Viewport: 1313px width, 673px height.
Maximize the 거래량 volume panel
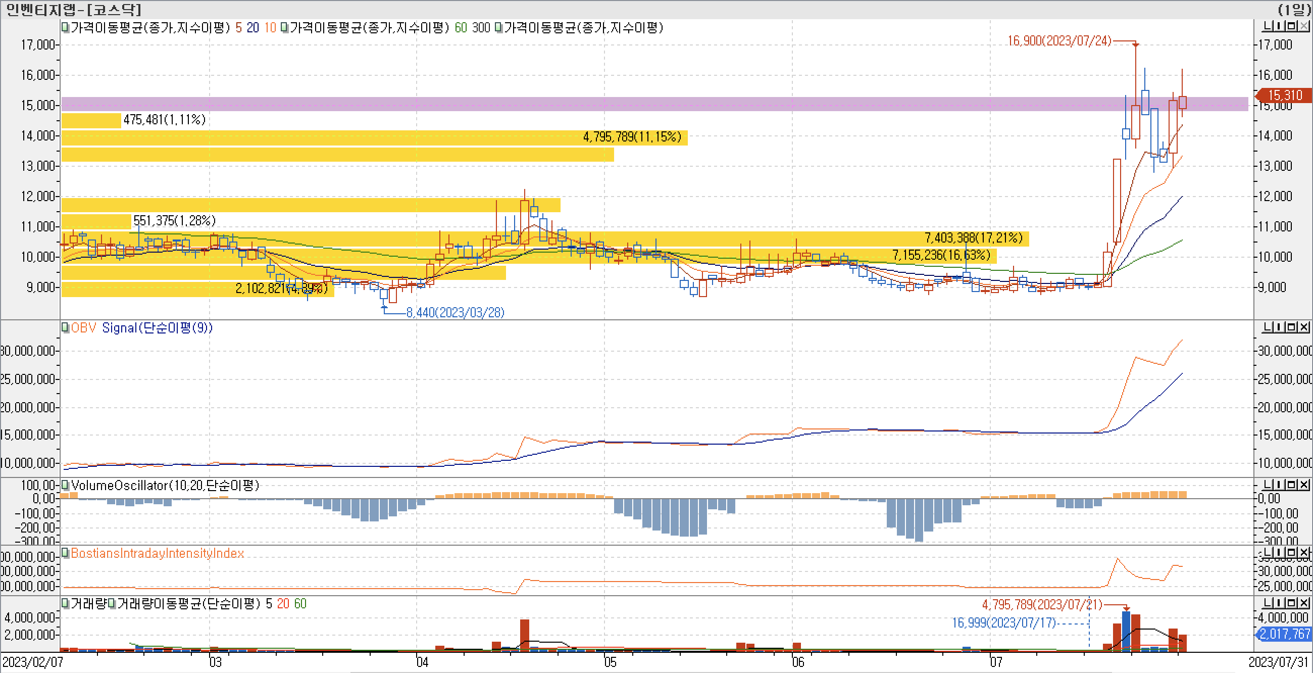tap(1292, 603)
